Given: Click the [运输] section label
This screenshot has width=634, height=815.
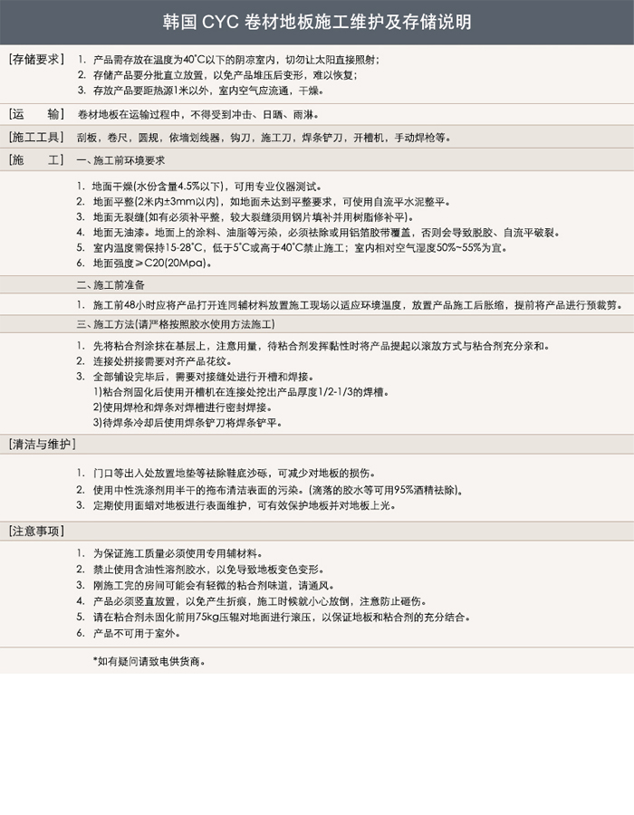Looking at the screenshot, I should pyautogui.click(x=36, y=114).
